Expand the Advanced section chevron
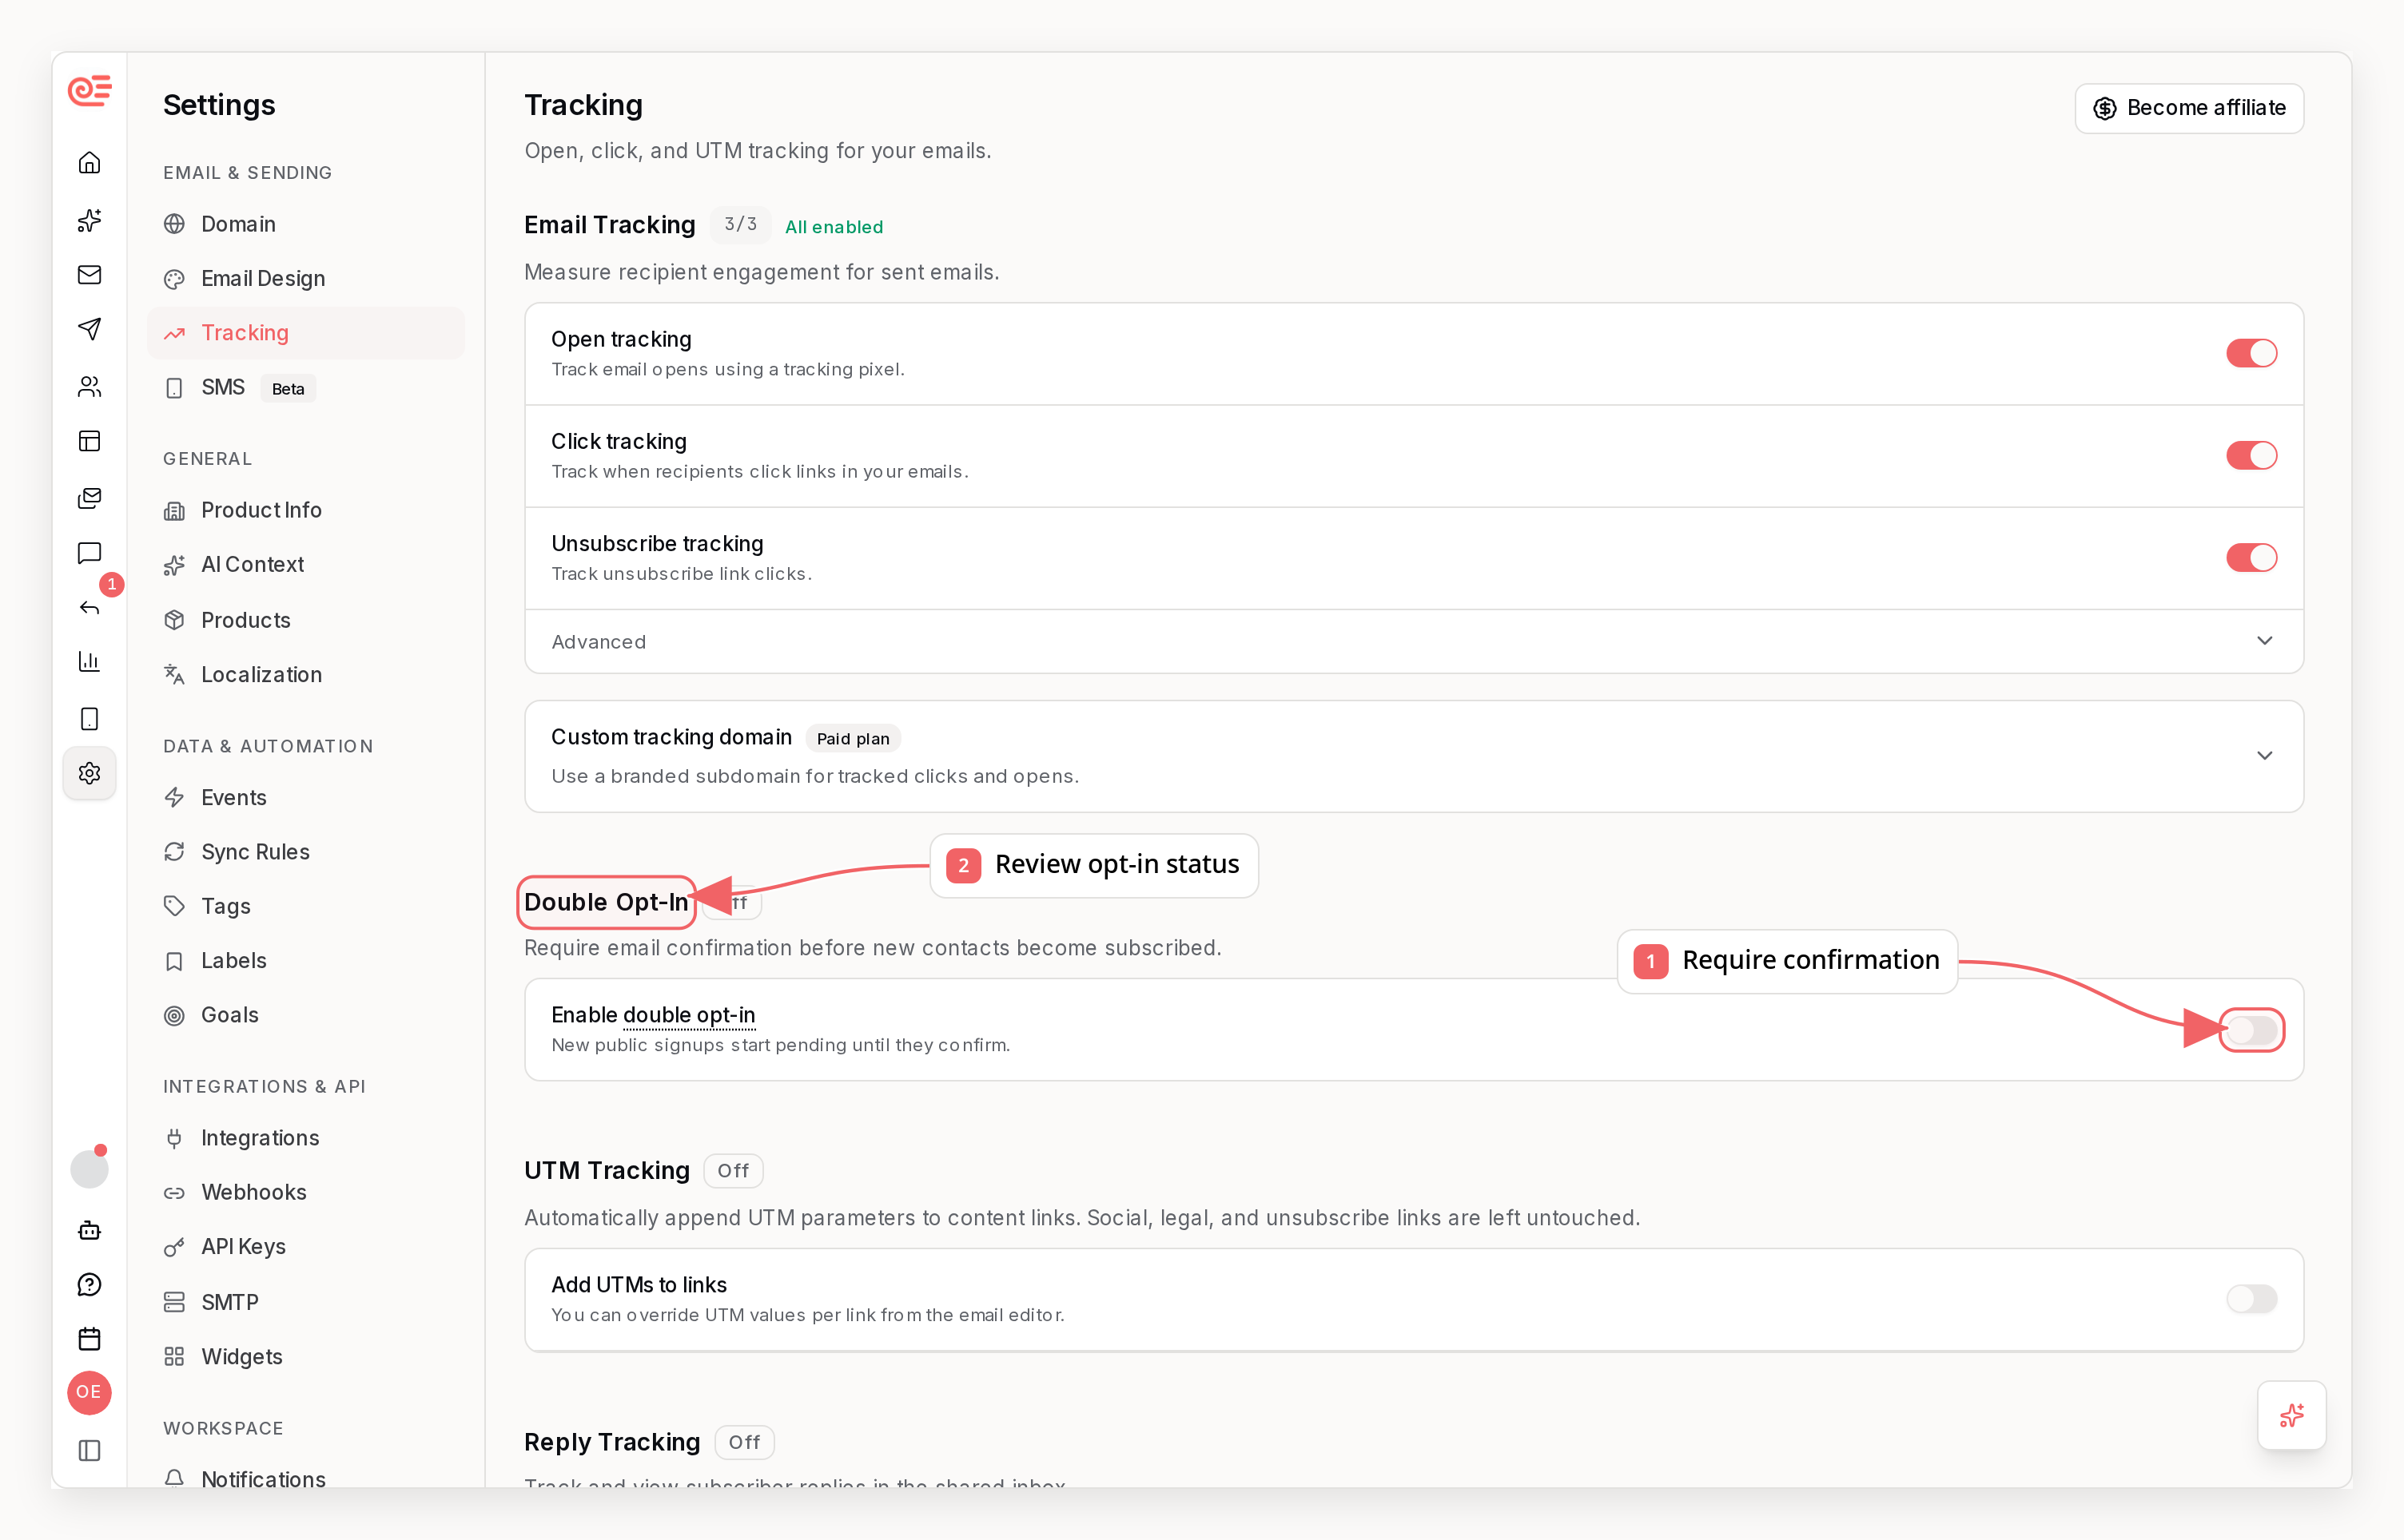The height and width of the screenshot is (1540, 2404). pos(2264,641)
